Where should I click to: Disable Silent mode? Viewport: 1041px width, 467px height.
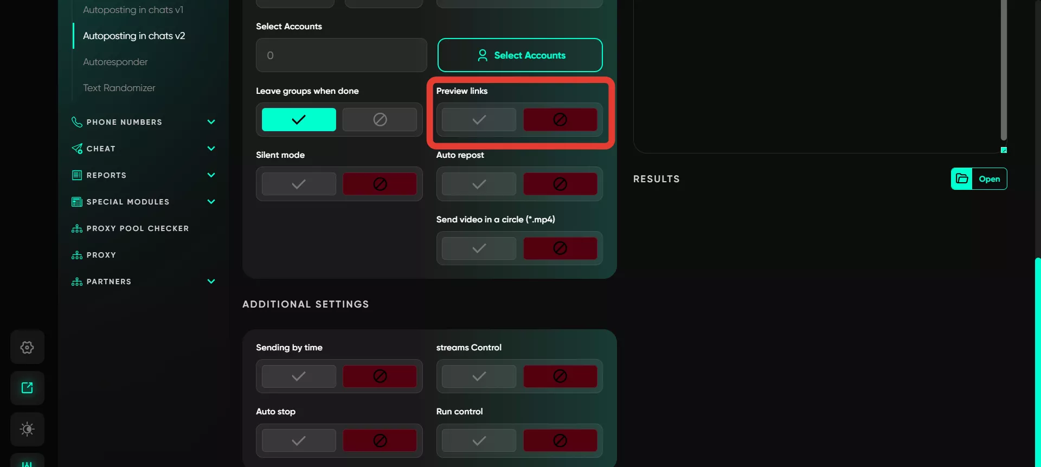click(380, 184)
